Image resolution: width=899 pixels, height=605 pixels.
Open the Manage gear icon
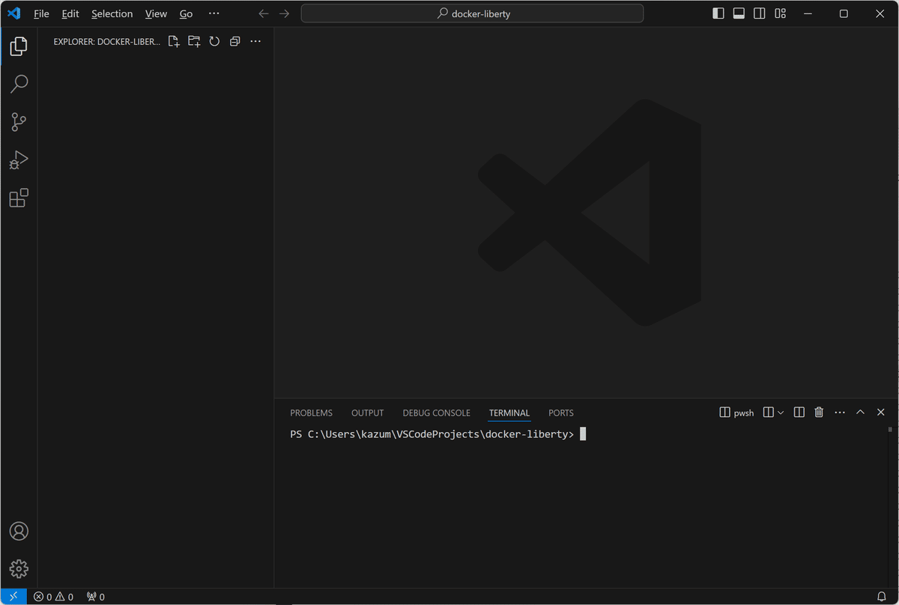click(x=19, y=569)
